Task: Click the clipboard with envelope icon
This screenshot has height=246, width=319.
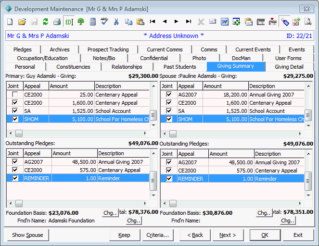Action: [x=248, y=22]
